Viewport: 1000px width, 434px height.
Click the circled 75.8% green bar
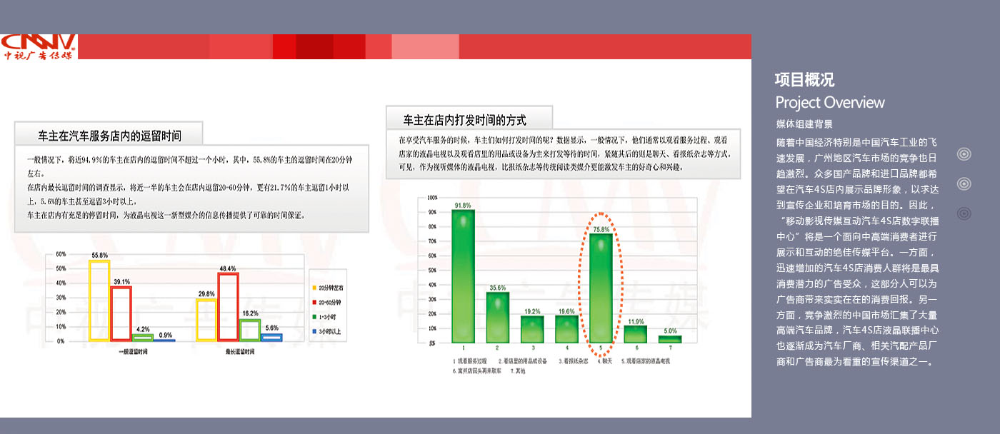[601, 288]
